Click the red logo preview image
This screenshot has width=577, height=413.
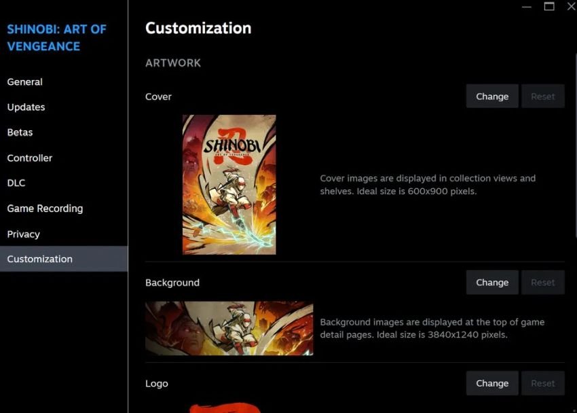pos(225,408)
